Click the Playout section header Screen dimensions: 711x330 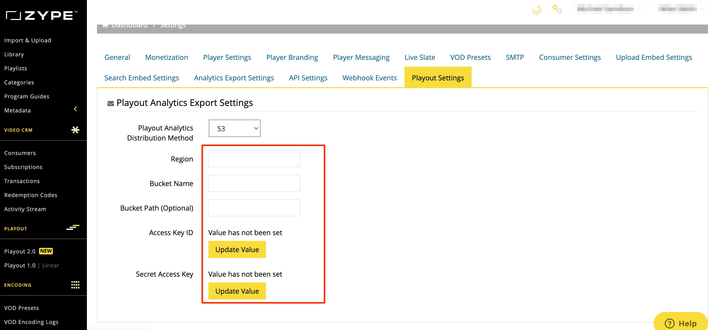point(16,228)
